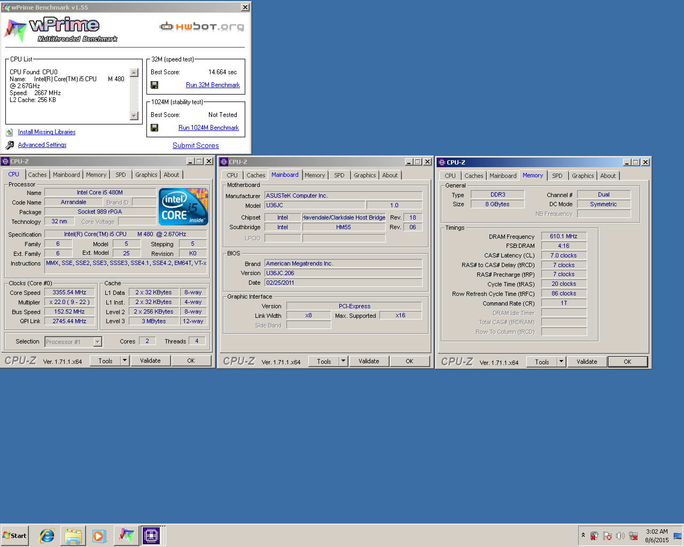Screen dimensions: 684x547
Task: Click the Intel Core i5 inside logo
Action: pos(183,207)
